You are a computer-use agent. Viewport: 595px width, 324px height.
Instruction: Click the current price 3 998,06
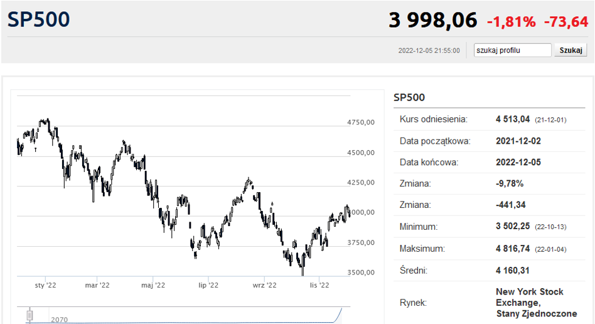click(x=433, y=20)
